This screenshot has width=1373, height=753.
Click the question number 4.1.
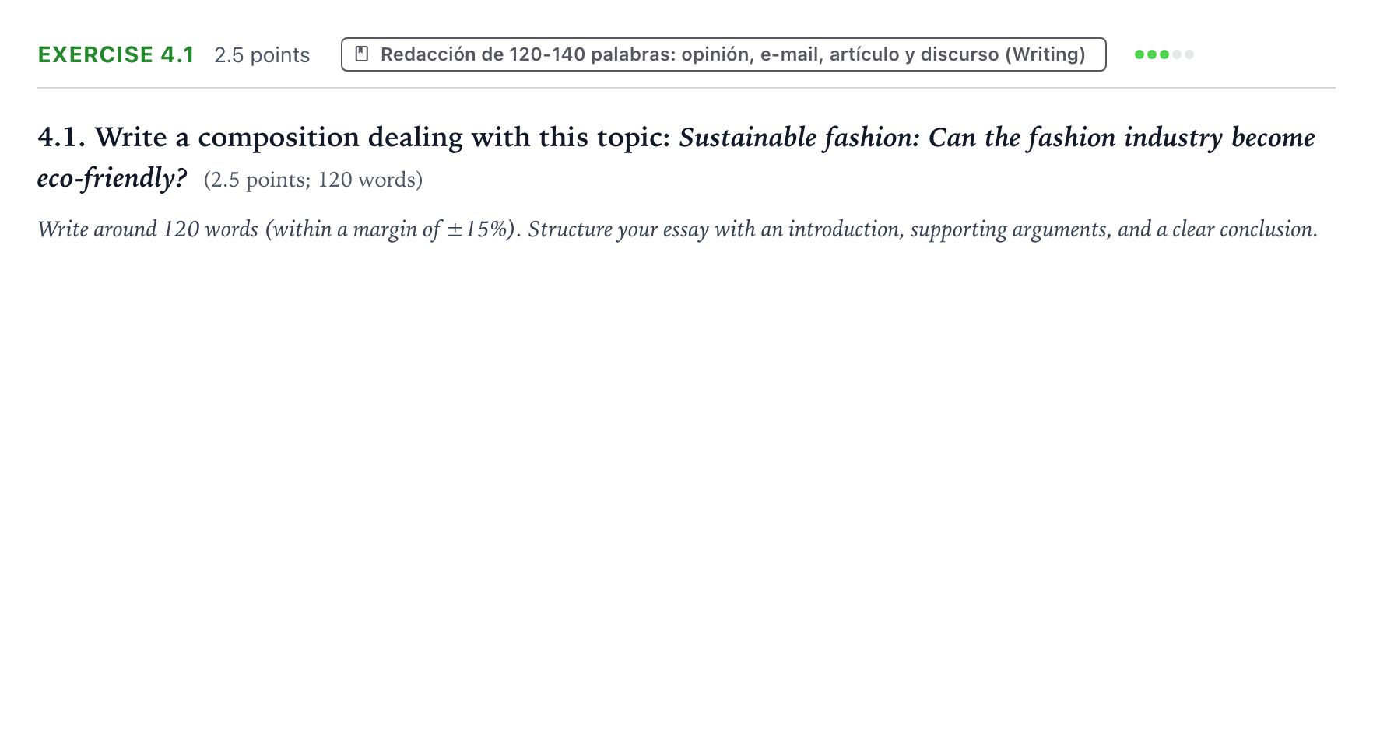[x=61, y=138]
